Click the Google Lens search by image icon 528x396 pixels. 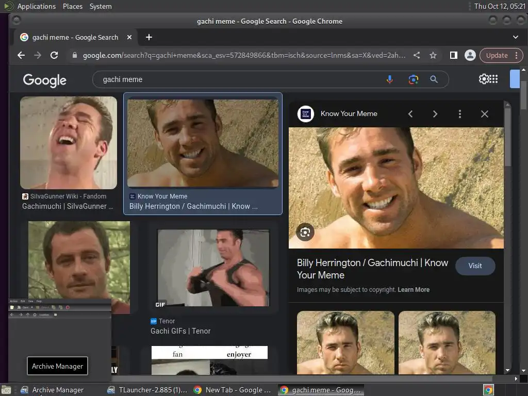point(413,79)
